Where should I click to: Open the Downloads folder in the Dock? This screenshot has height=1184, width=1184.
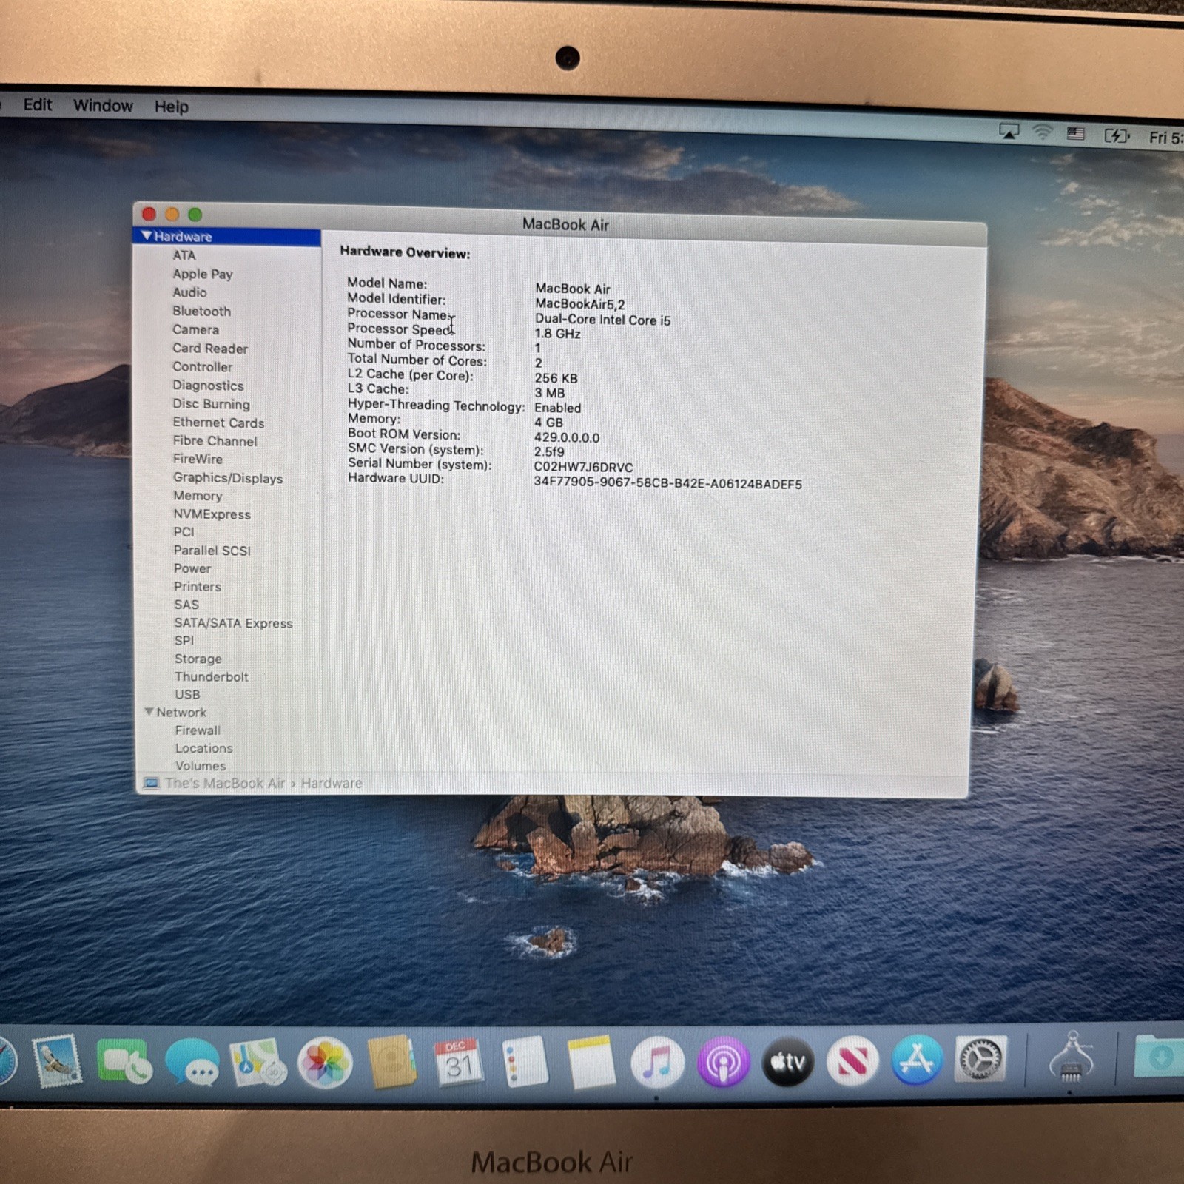tap(1158, 1055)
